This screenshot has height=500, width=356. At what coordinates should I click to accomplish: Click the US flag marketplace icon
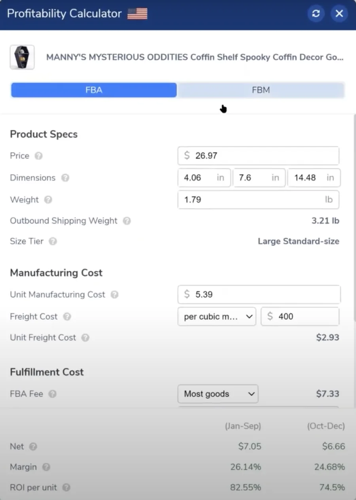(x=137, y=14)
